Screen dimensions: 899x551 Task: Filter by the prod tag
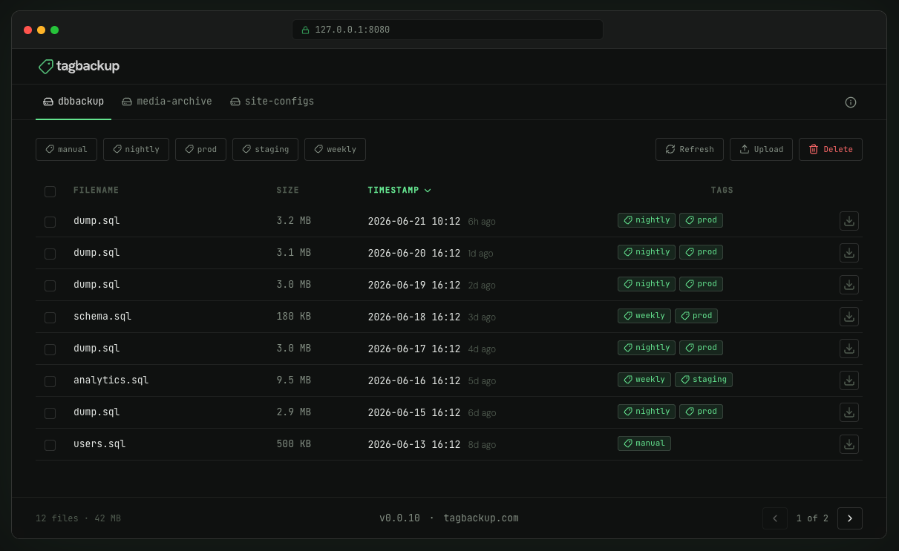(x=200, y=149)
